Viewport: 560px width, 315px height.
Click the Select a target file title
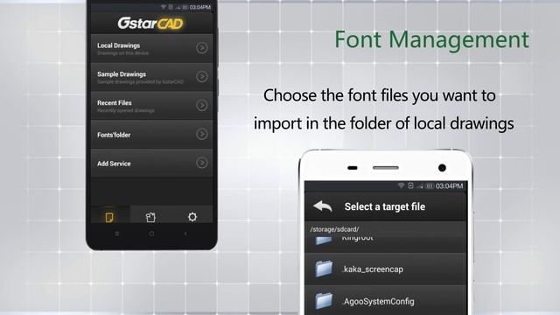(385, 206)
